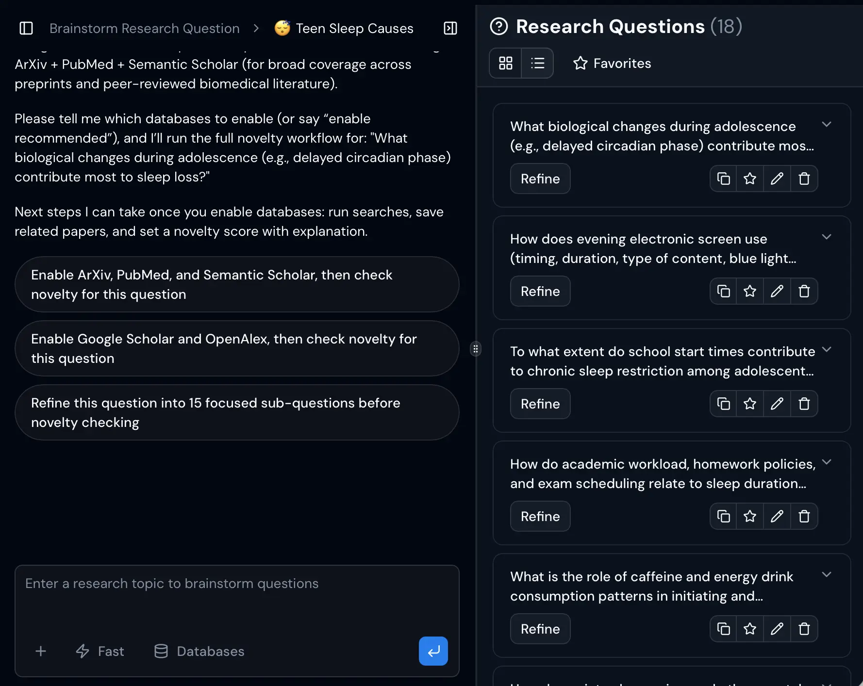Screen dimensions: 863x686
Task: Switch to list view
Action: click(x=538, y=63)
